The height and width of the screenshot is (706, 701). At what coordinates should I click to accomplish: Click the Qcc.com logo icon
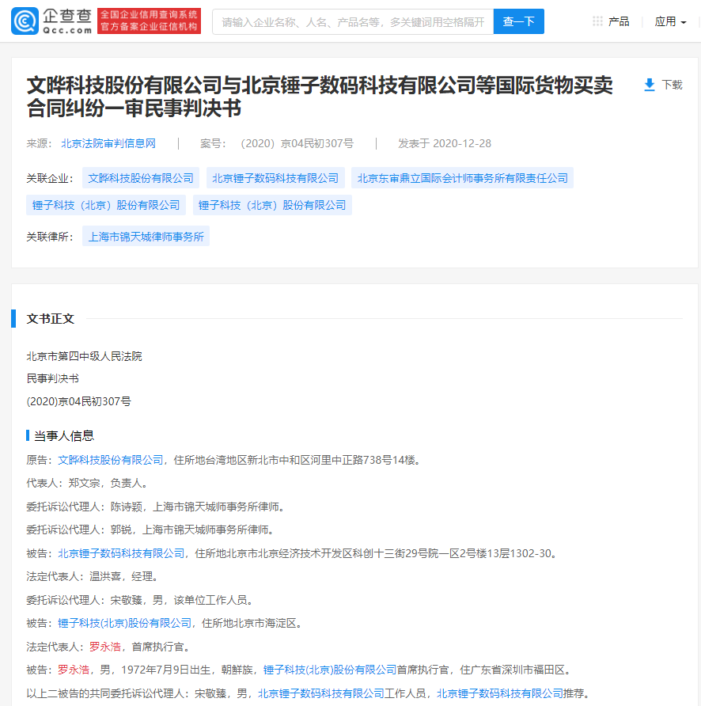pos(25,21)
